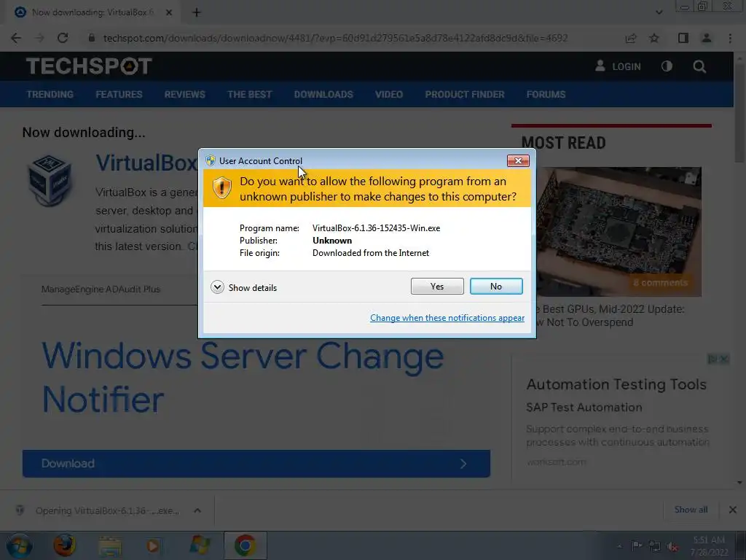
Task: Open the VIDEO menu item
Action: [389, 94]
